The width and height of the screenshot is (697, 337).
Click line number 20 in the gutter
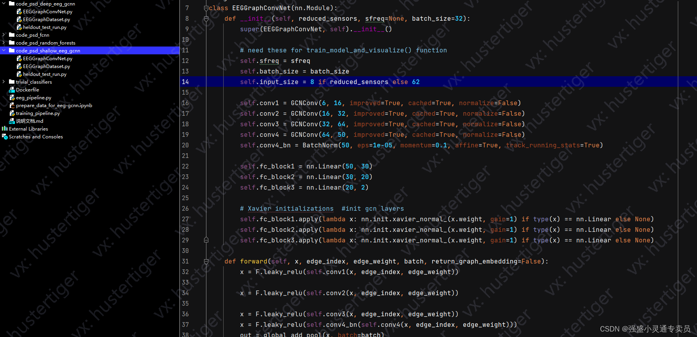pyautogui.click(x=185, y=145)
